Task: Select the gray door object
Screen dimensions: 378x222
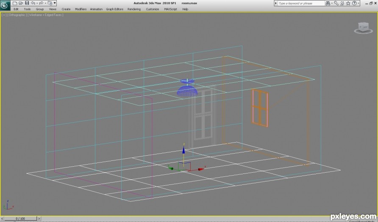Action: point(202,117)
